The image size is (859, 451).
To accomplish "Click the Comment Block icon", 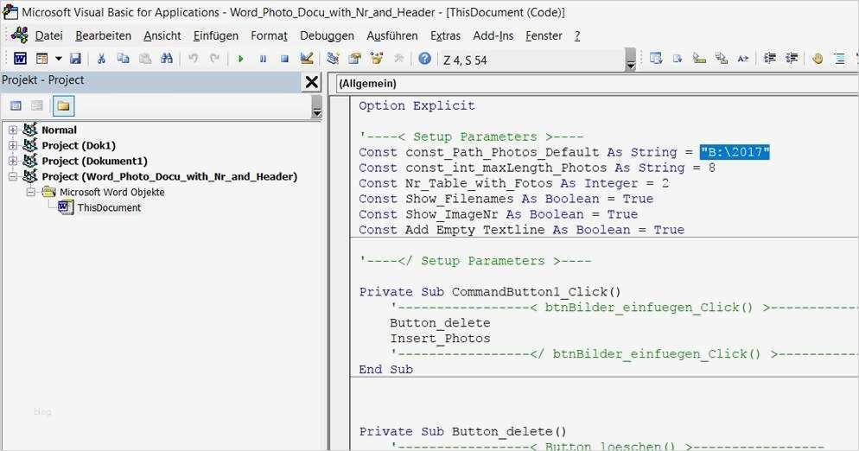I will click(x=839, y=59).
